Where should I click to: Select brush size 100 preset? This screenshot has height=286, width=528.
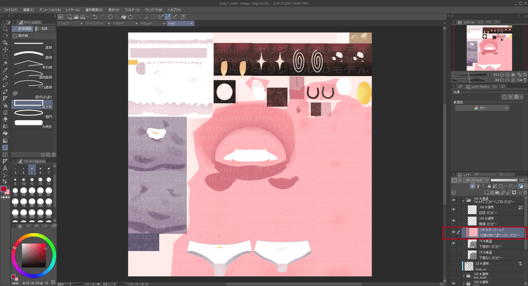coord(40,203)
